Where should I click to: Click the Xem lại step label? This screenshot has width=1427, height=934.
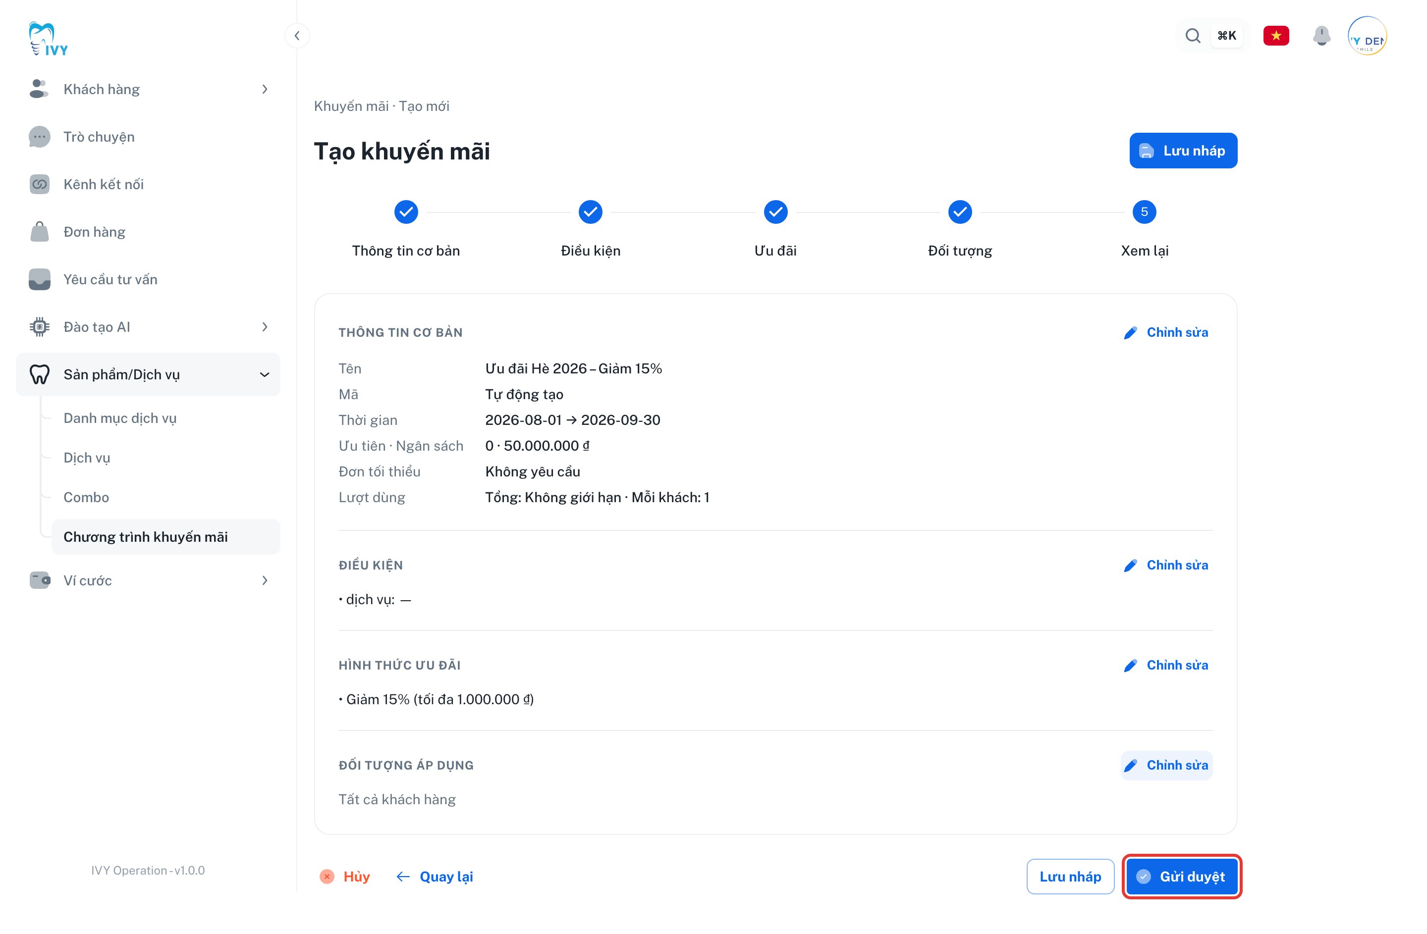tap(1144, 251)
